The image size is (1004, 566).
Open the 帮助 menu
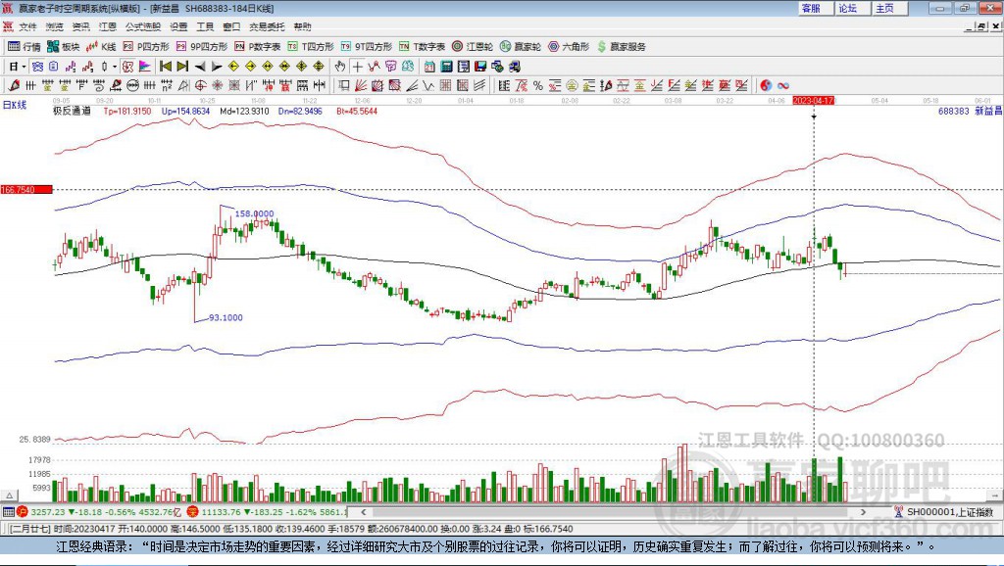pyautogui.click(x=302, y=26)
